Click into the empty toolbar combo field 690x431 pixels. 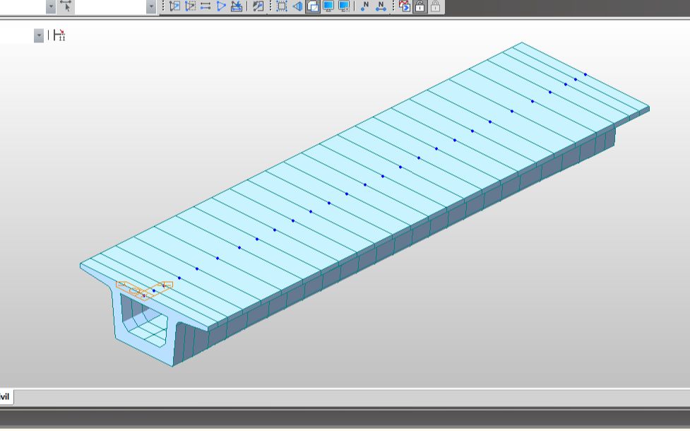(110, 6)
